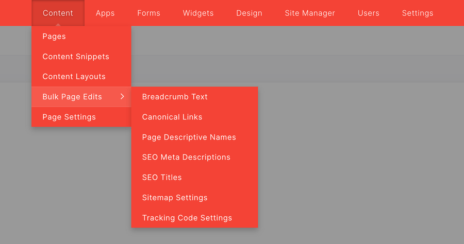Image resolution: width=464 pixels, height=244 pixels.
Task: Open Sitemap Settings bulk edit
Action: [195, 198]
